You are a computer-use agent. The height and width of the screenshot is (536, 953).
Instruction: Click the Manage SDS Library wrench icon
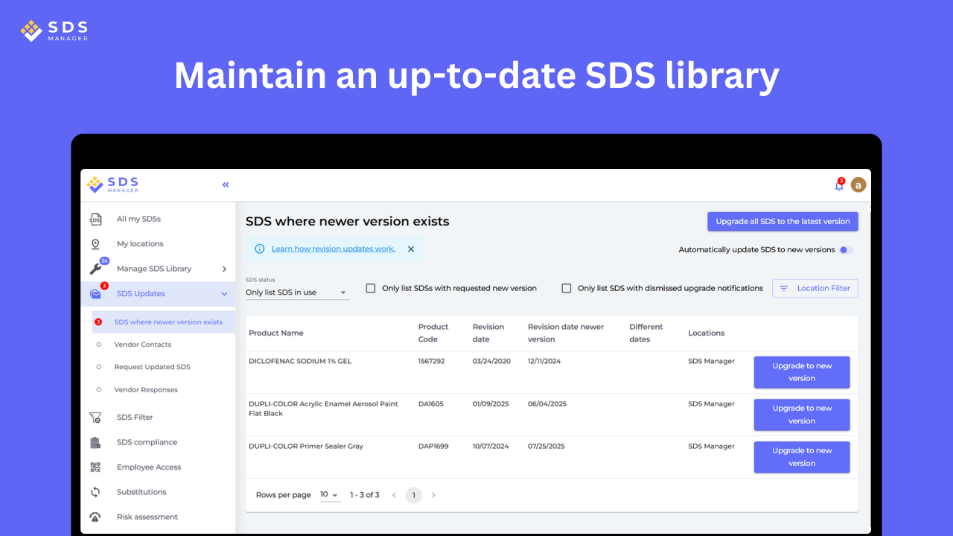pos(95,269)
